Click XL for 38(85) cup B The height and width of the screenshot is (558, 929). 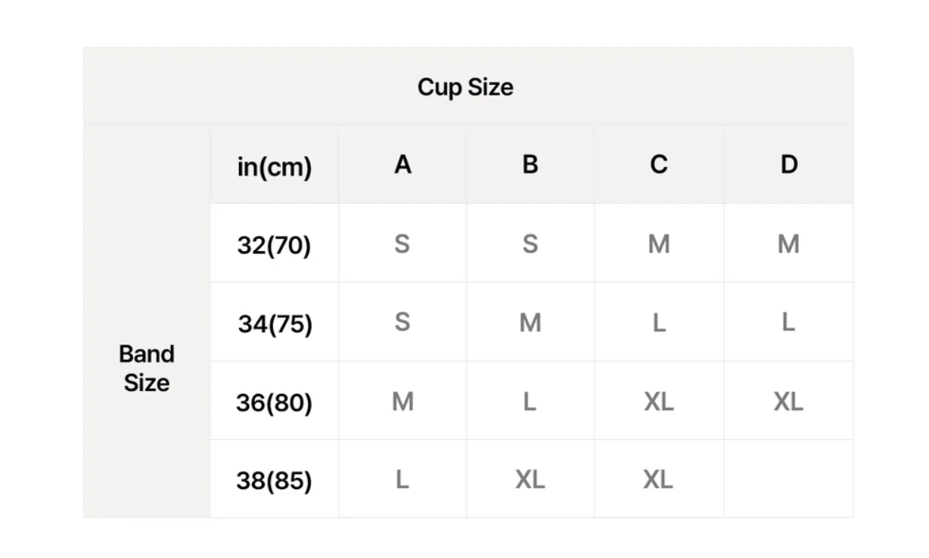(x=530, y=479)
